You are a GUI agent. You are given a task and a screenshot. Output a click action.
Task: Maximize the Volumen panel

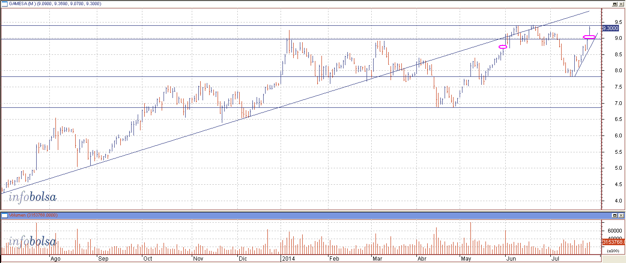tap(614, 215)
